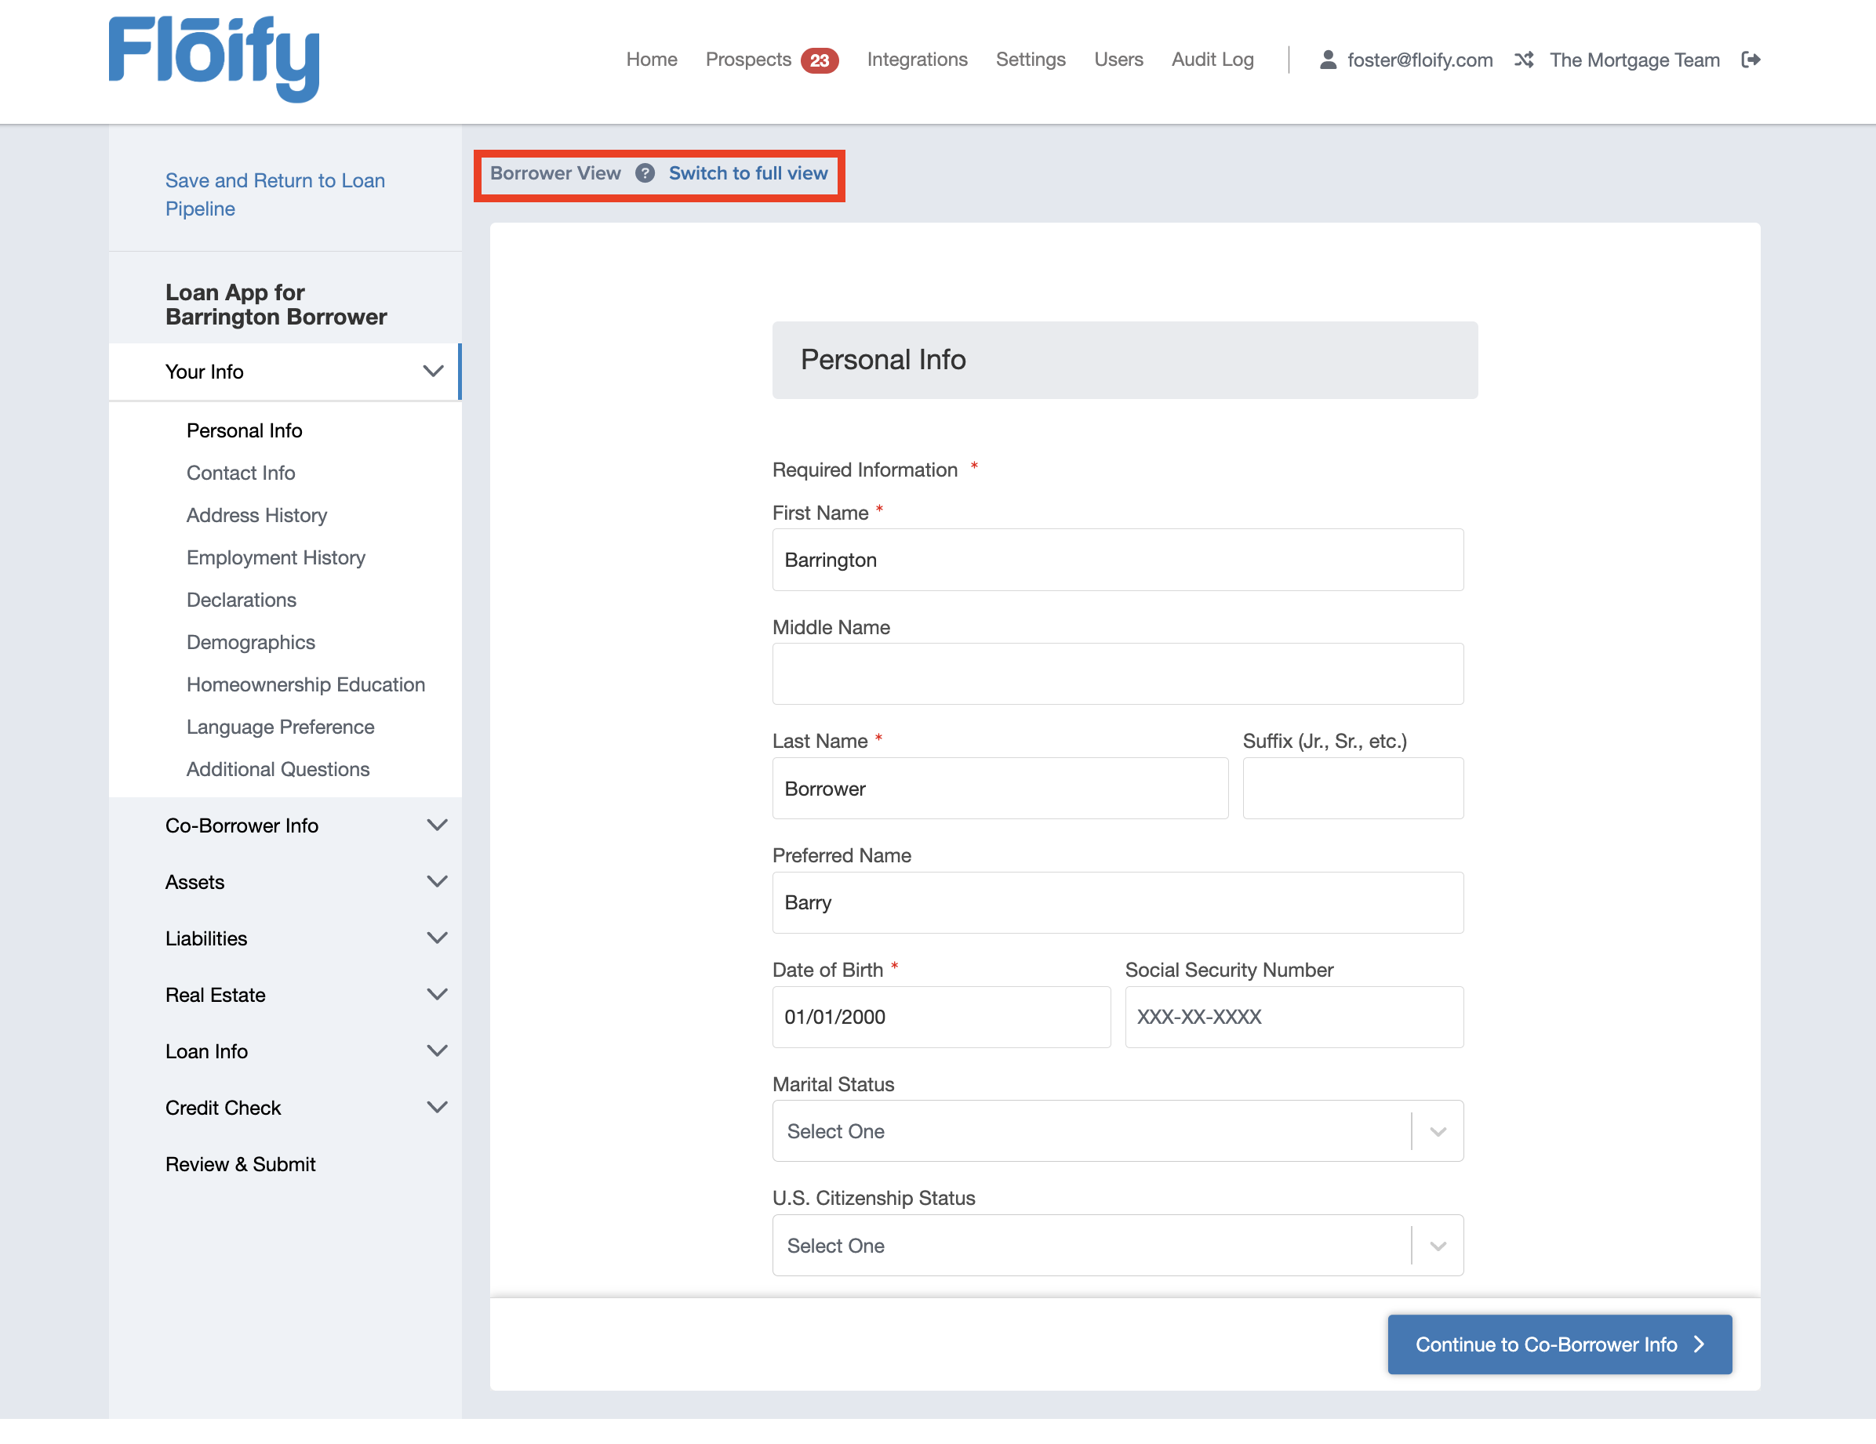Image resolution: width=1876 pixels, height=1444 pixels.
Task: Click Save and Return to Loan Pipeline
Action: click(274, 194)
